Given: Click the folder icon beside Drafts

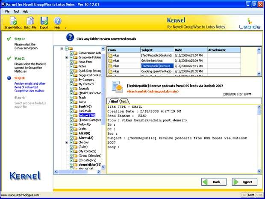Looking at the screenshot, I should [76, 129].
